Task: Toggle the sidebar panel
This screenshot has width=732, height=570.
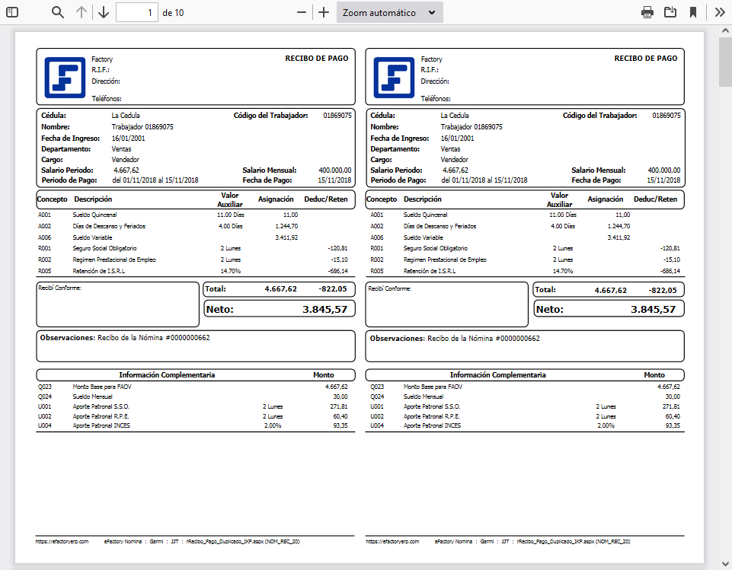Action: point(11,12)
